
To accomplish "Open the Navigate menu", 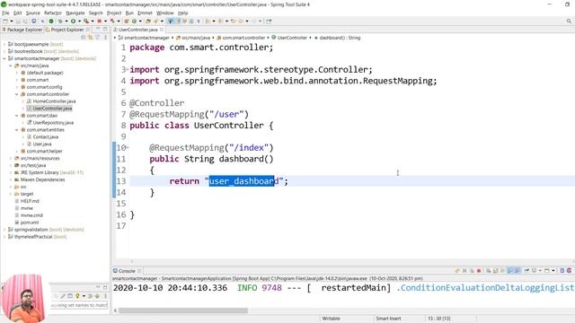I will pos(75,13).
